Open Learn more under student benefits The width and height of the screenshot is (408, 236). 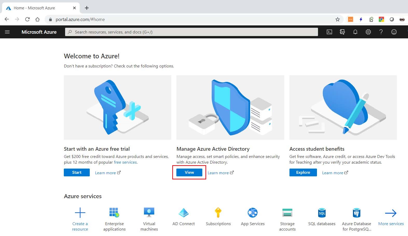pyautogui.click(x=335, y=173)
